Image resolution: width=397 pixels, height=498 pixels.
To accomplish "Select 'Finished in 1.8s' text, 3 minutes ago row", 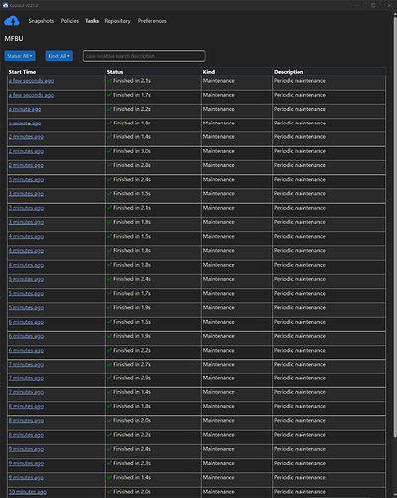I will [x=132, y=222].
